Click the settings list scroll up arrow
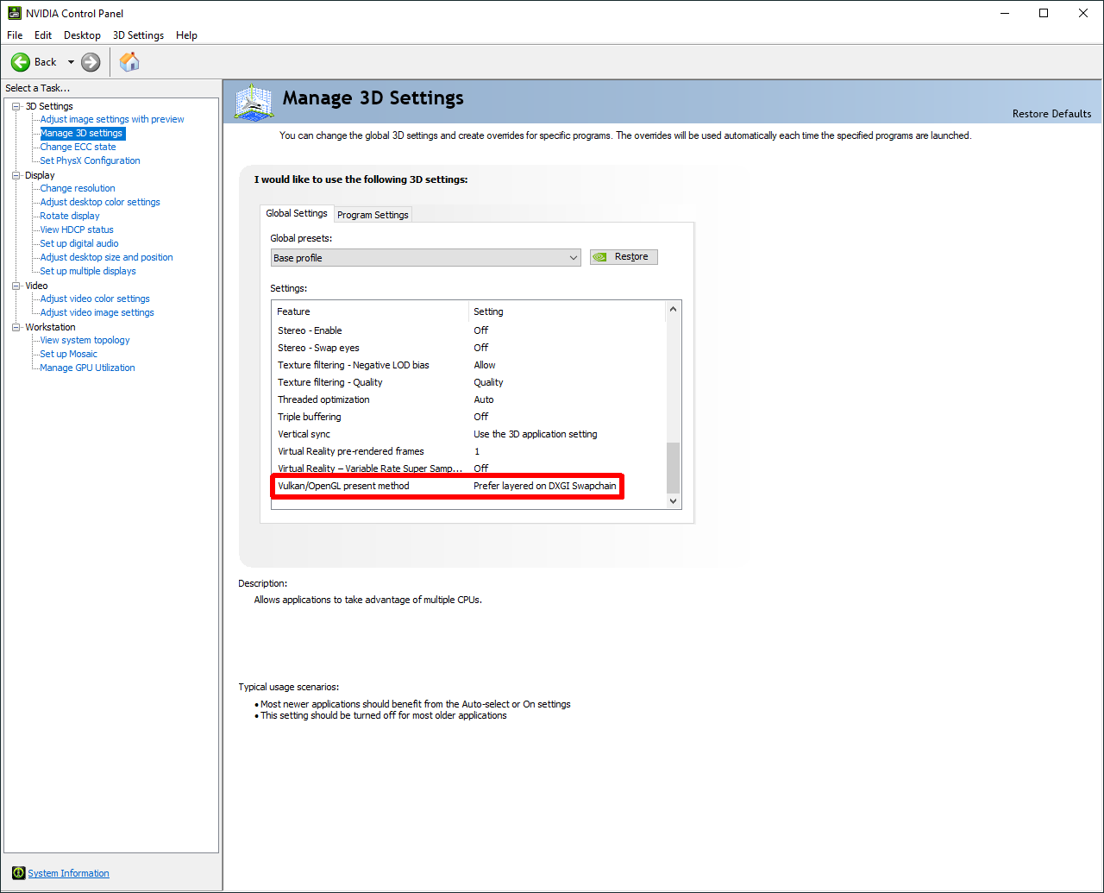 click(x=674, y=310)
